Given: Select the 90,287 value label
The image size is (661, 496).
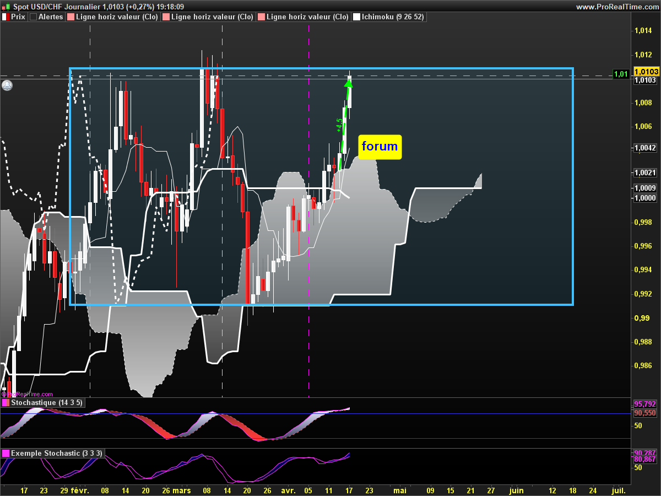Looking at the screenshot, I should (x=645, y=452).
